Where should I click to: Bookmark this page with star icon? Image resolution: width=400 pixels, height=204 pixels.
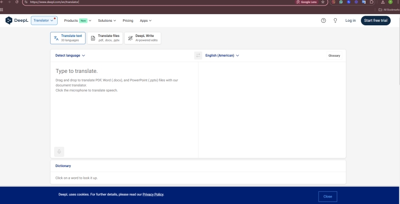coord(323,3)
